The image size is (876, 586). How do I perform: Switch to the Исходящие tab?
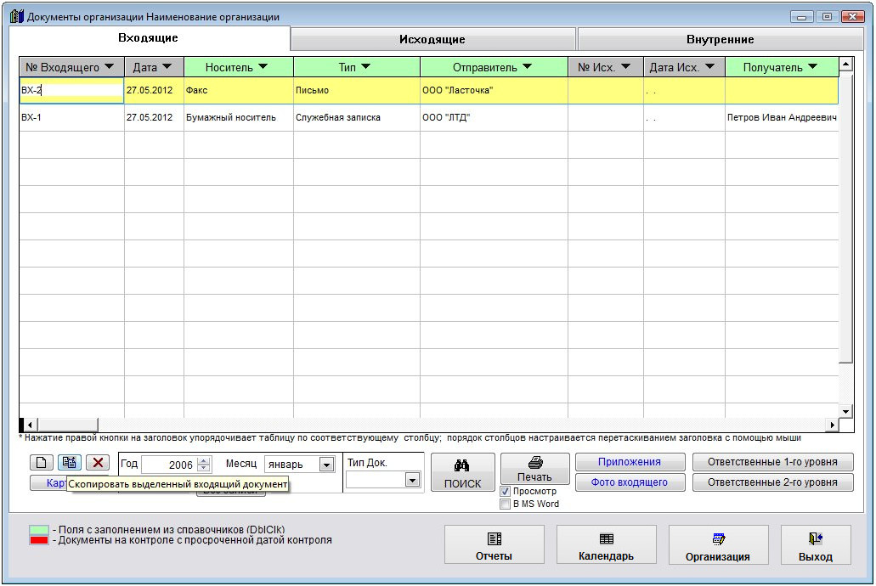click(432, 40)
